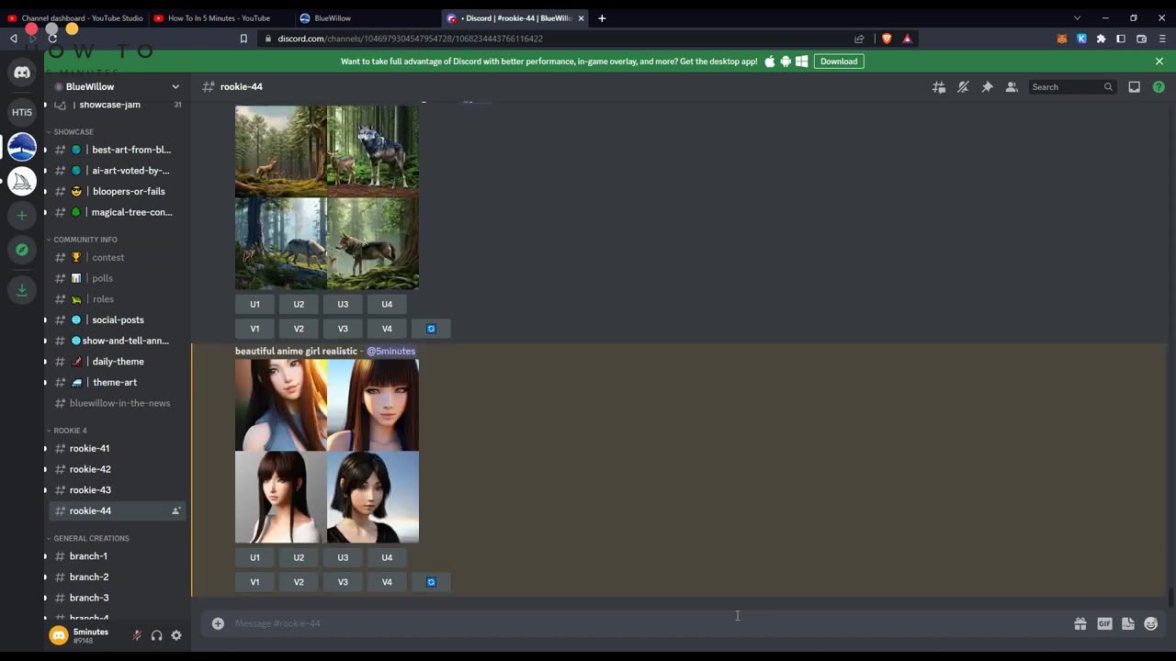This screenshot has height=661, width=1176.
Task: Dismiss the green desktop app banner
Action: point(1159,62)
